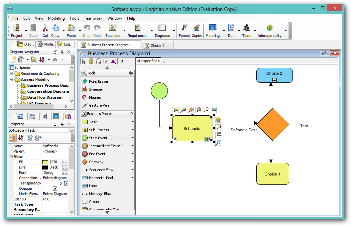
Task: Select the green start event circle
Action: pyautogui.click(x=160, y=91)
